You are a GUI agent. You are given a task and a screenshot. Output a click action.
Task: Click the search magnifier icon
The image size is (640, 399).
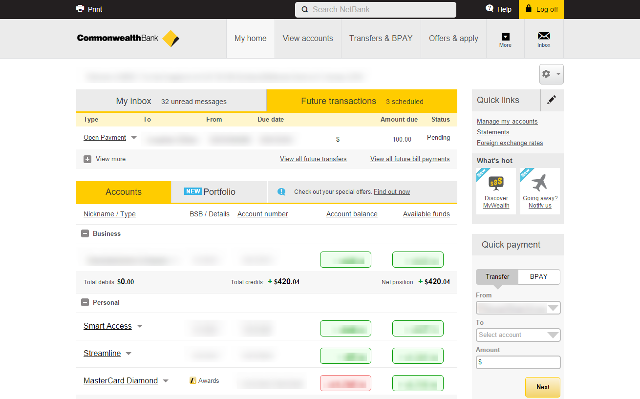(x=305, y=10)
